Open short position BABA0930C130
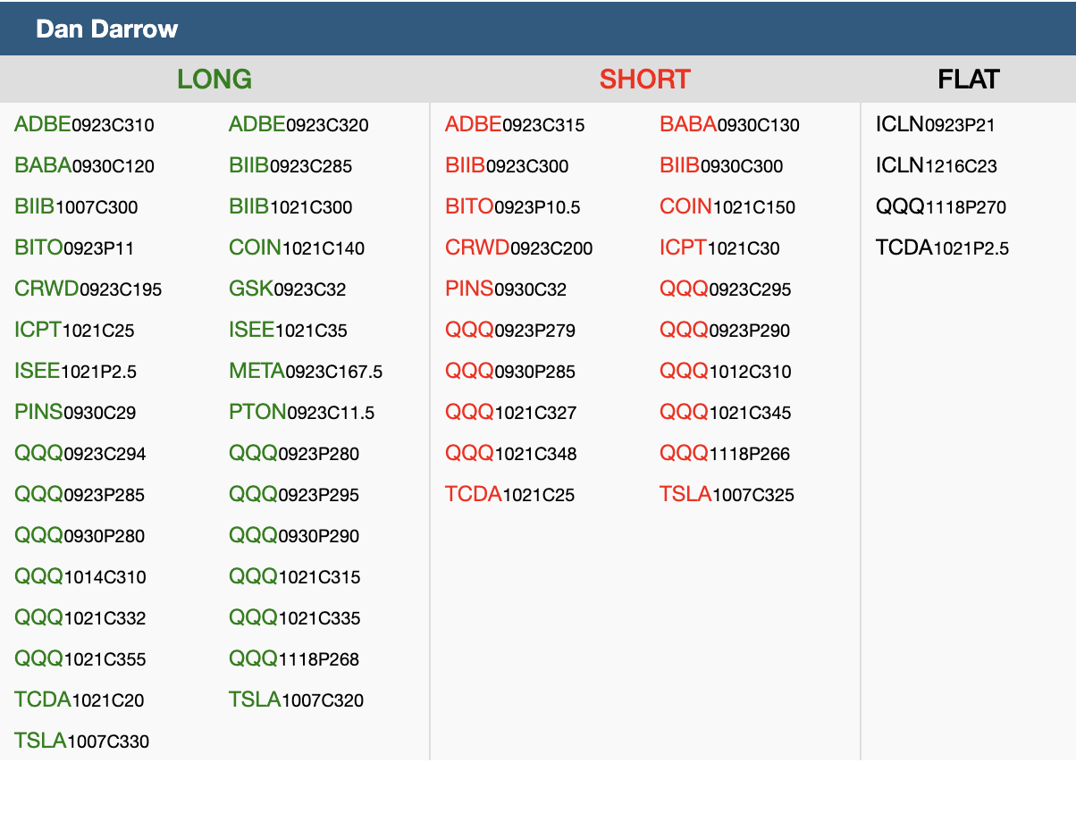Image resolution: width=1076 pixels, height=838 pixels. coord(729,125)
